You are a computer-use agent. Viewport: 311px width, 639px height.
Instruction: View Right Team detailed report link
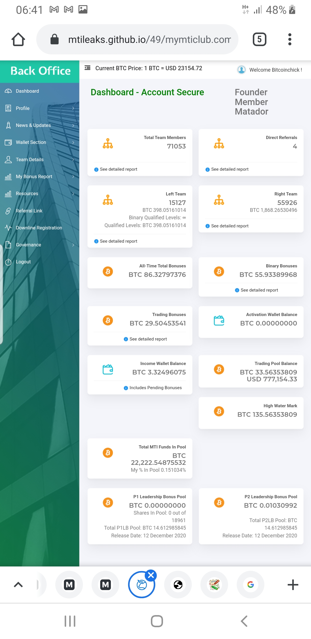point(230,226)
